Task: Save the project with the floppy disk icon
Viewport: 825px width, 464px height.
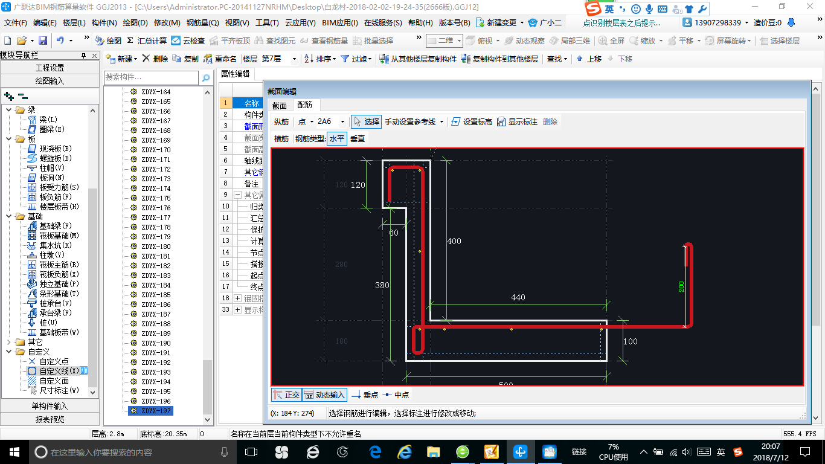Action: tap(43, 40)
